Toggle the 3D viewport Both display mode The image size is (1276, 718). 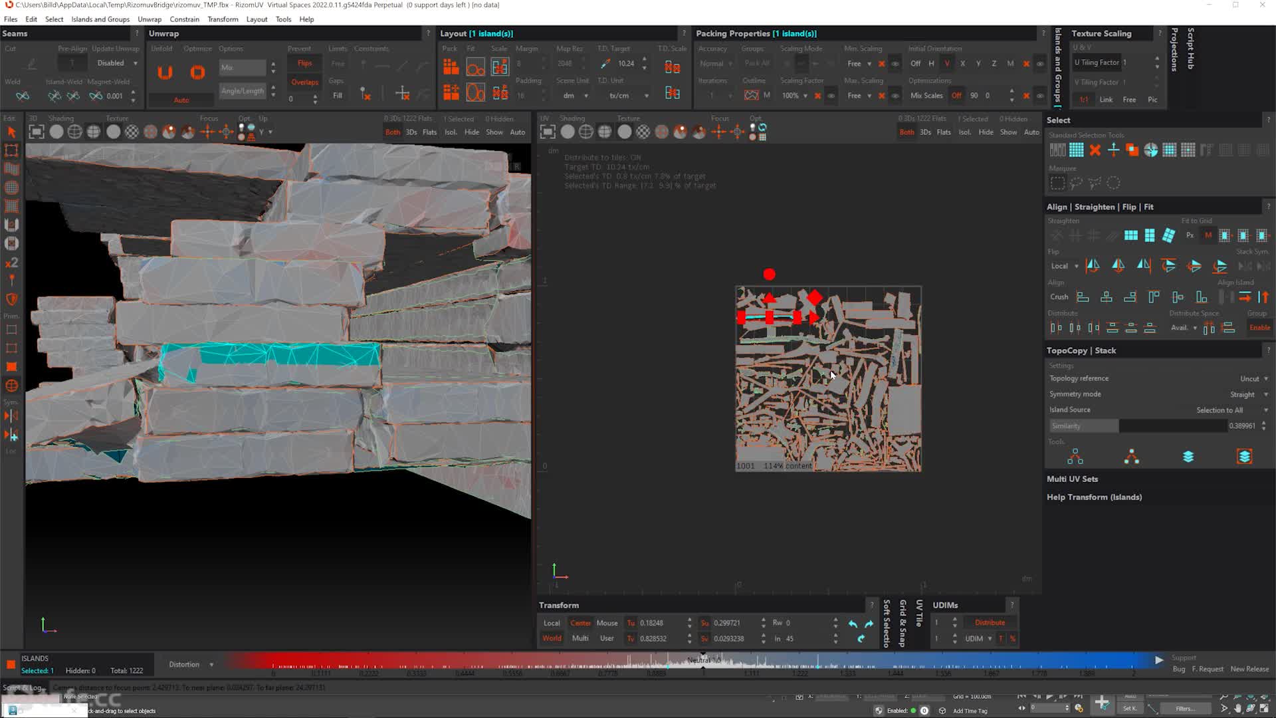tap(393, 132)
